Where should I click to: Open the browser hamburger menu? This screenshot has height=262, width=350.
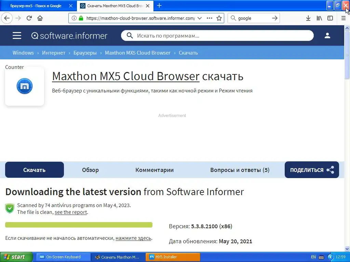344,18
